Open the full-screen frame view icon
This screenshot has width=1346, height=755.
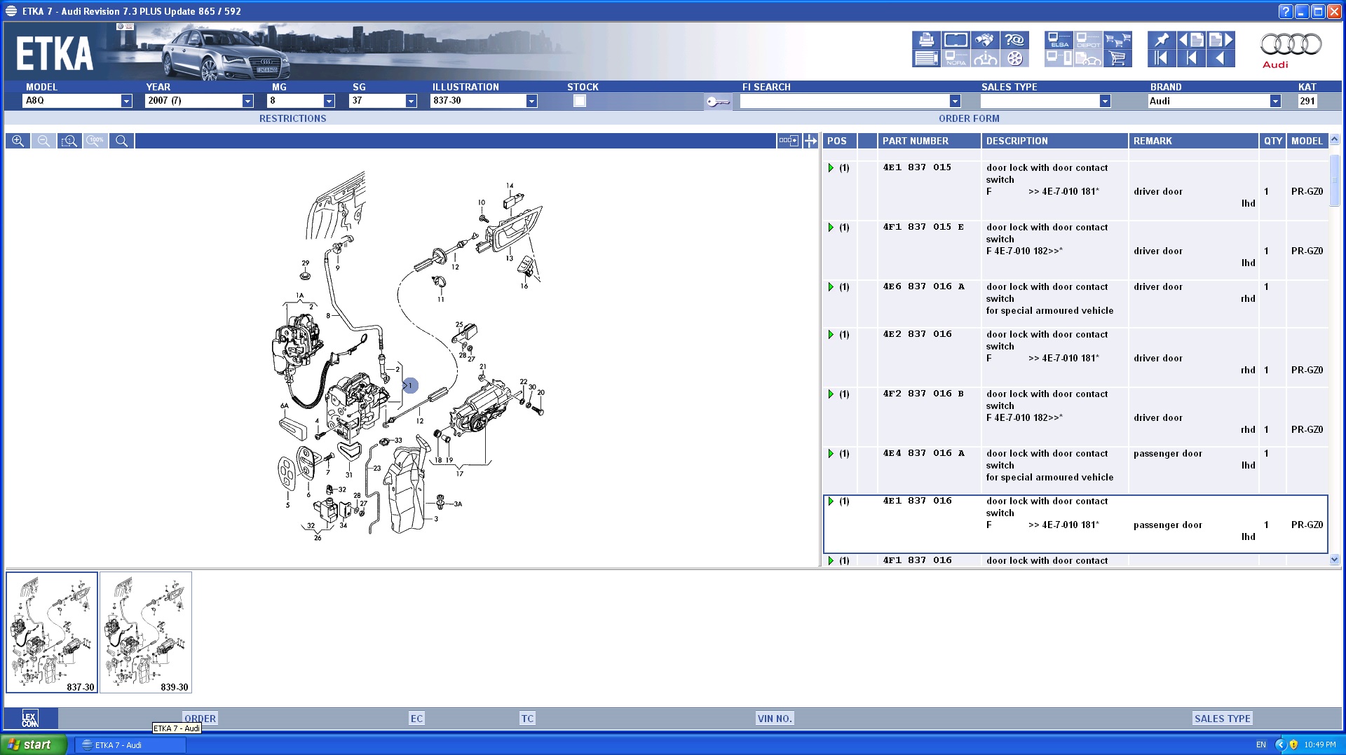click(956, 40)
